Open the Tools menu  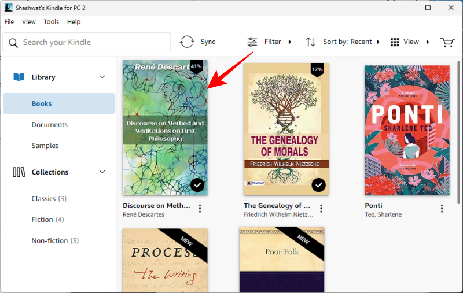point(51,22)
